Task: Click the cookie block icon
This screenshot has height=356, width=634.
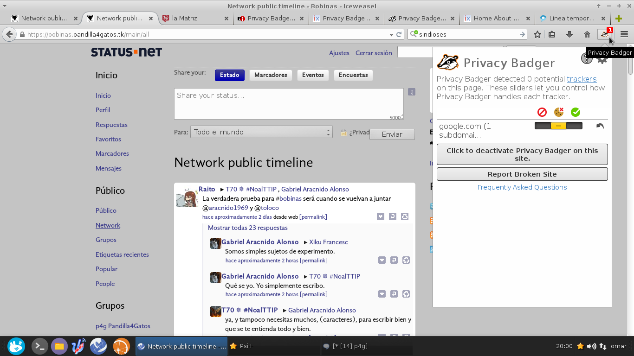Action: [x=559, y=112]
